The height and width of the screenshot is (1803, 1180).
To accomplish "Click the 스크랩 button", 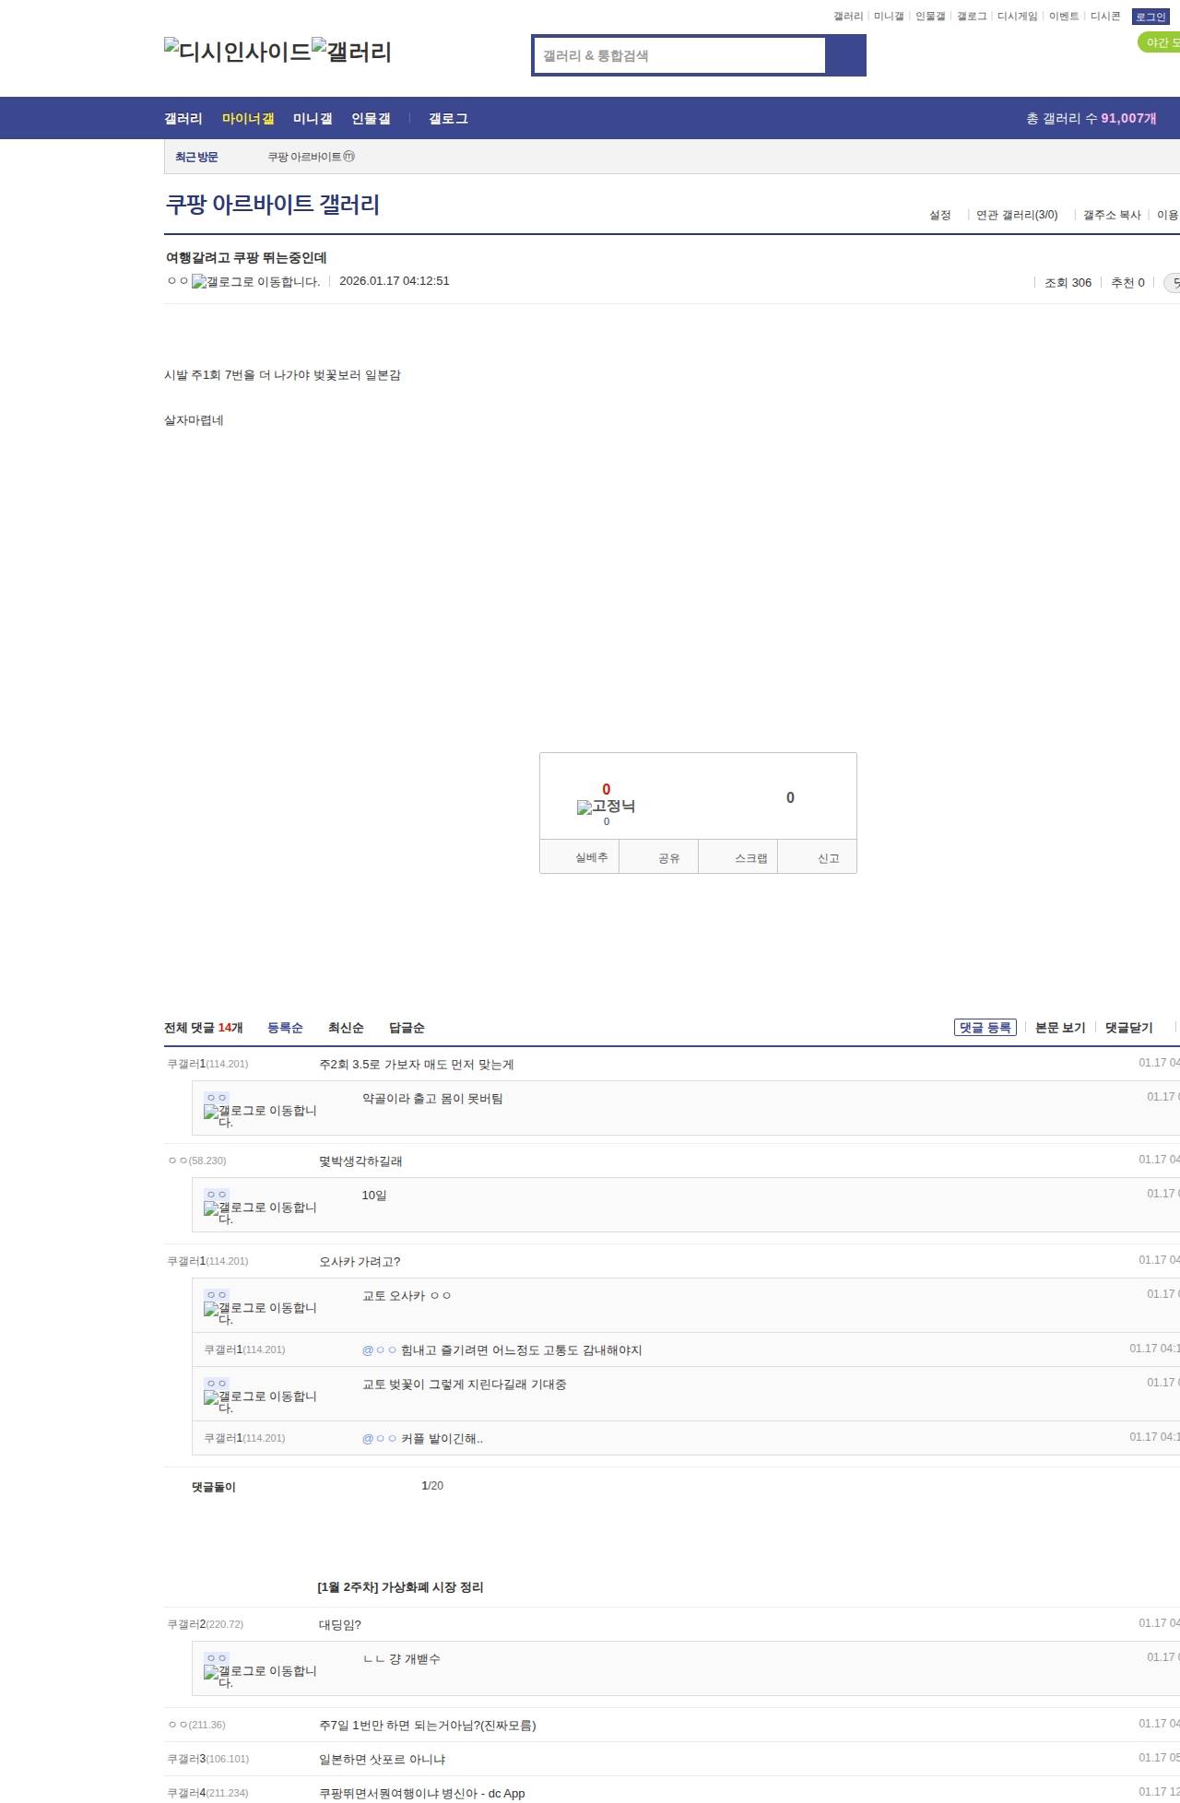I will [x=738, y=857].
